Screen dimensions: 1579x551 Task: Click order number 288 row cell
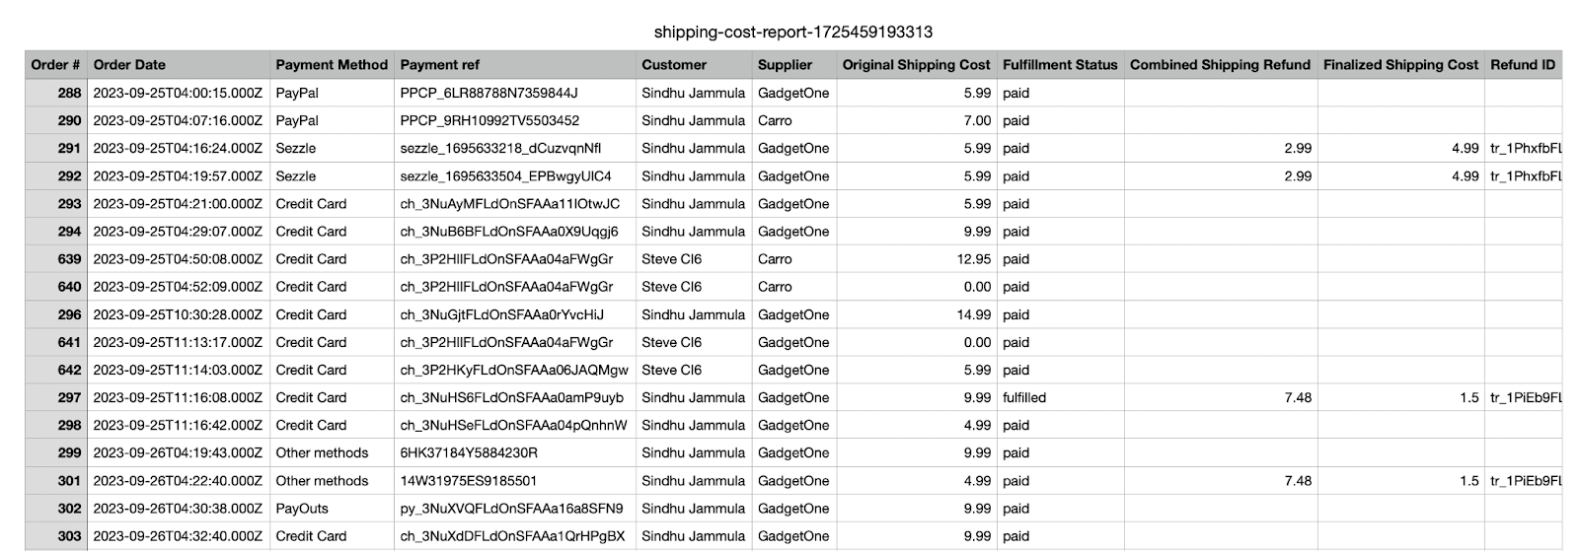pos(56,93)
